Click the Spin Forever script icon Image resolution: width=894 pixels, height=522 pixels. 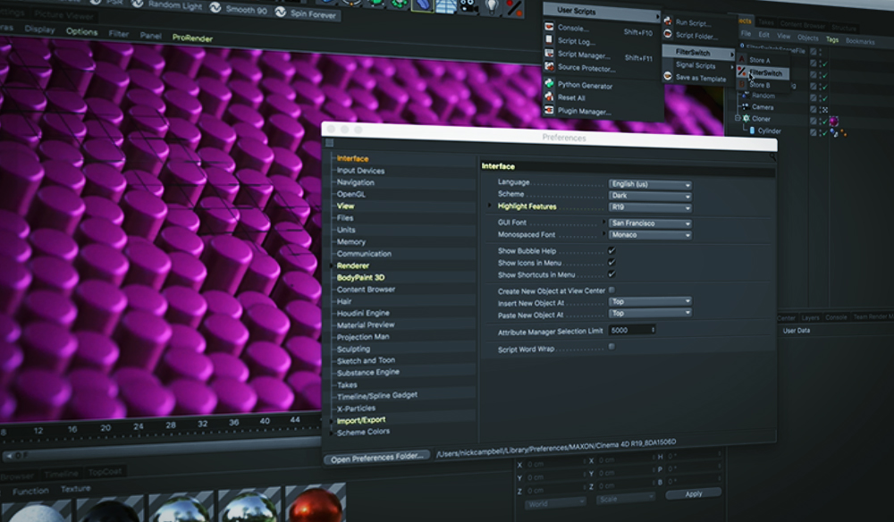[281, 12]
